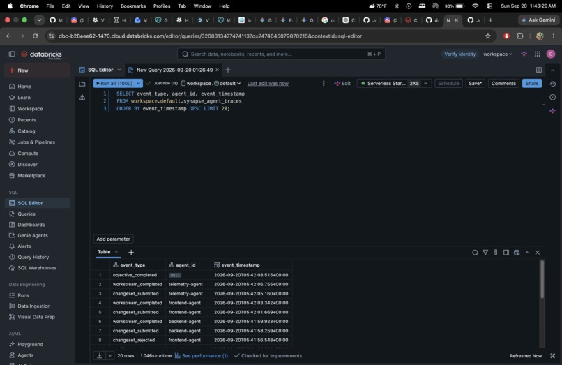
Task: Open Comments panel
Action: click(x=503, y=83)
